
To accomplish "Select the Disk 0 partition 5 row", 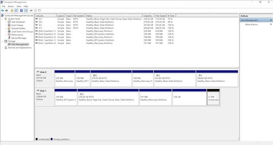I will (x=105, y=37).
